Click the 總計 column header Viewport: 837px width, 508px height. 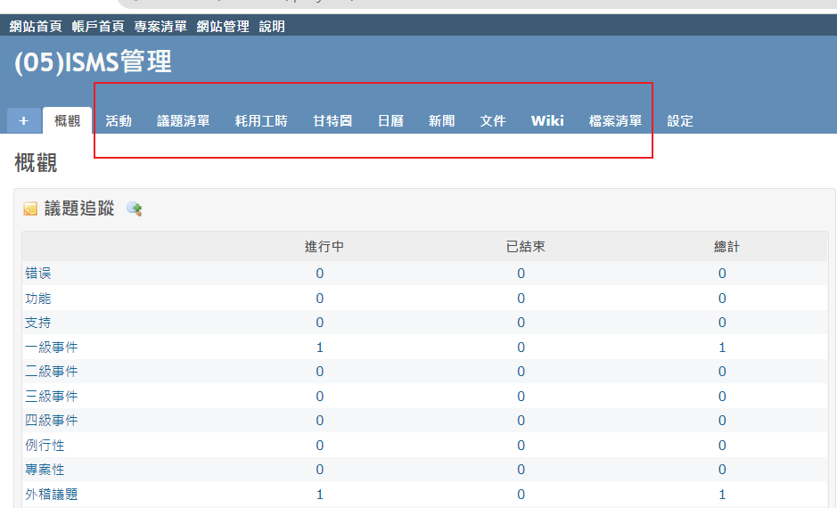point(727,247)
